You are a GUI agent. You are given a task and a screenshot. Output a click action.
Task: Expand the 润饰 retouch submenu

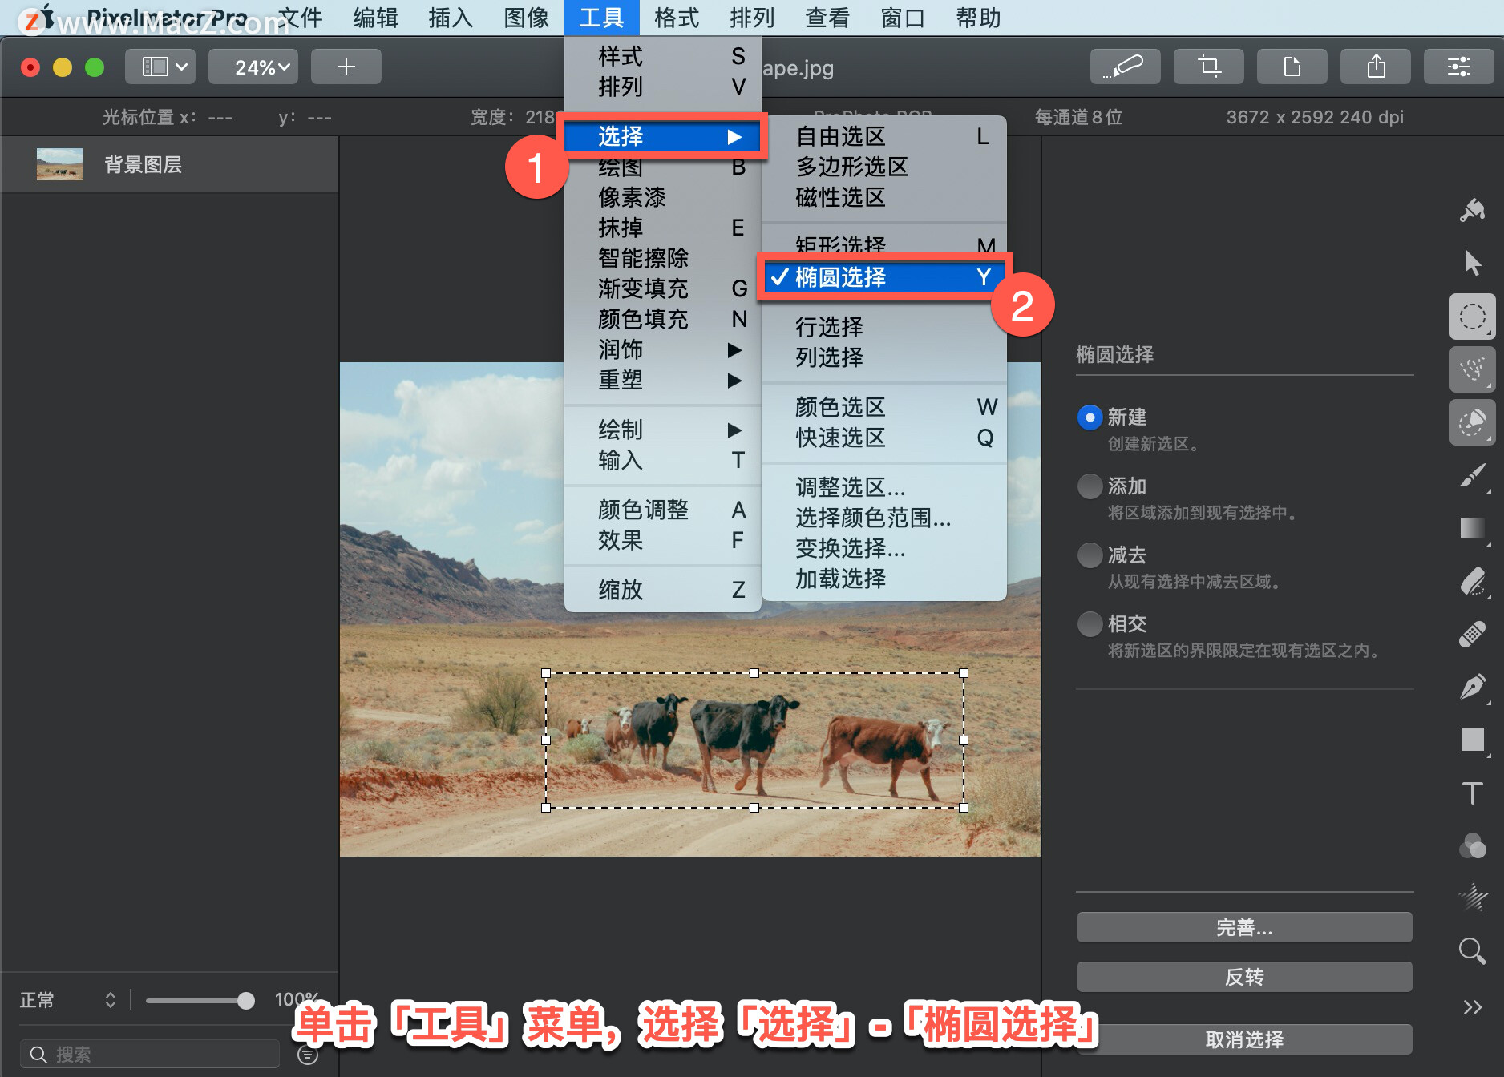pos(662,349)
